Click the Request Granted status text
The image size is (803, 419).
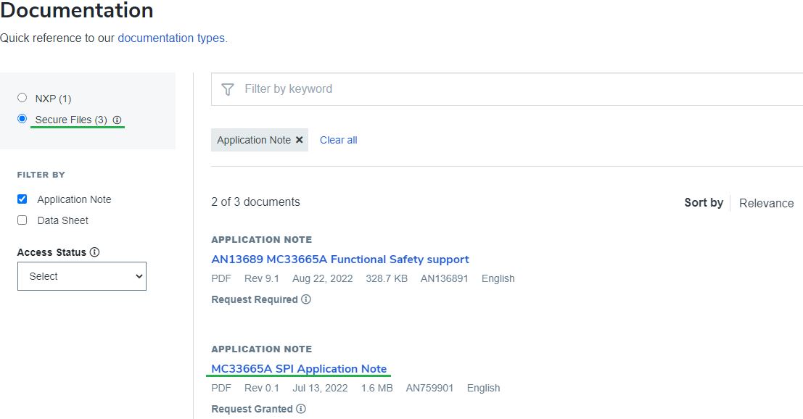pos(252,409)
